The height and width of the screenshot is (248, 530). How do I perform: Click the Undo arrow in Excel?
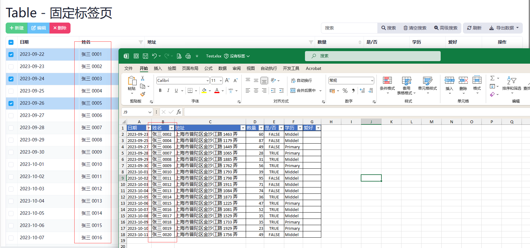(155, 56)
